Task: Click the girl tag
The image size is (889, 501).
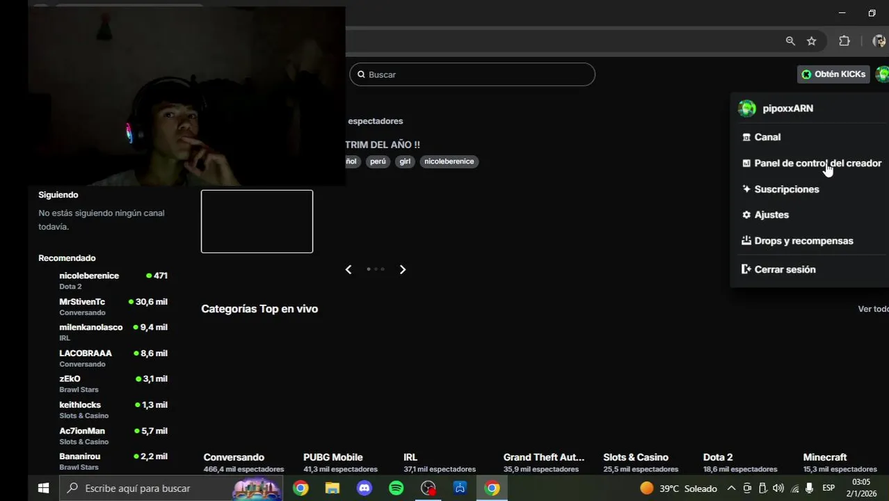Action: coord(405,161)
